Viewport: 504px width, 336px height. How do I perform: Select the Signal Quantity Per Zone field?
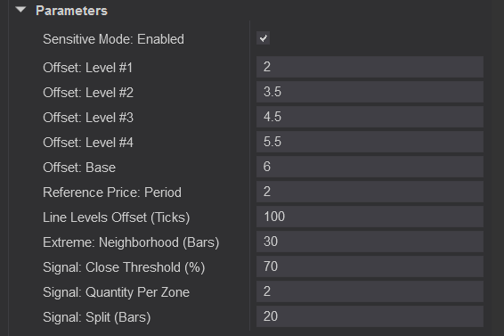[x=370, y=291]
